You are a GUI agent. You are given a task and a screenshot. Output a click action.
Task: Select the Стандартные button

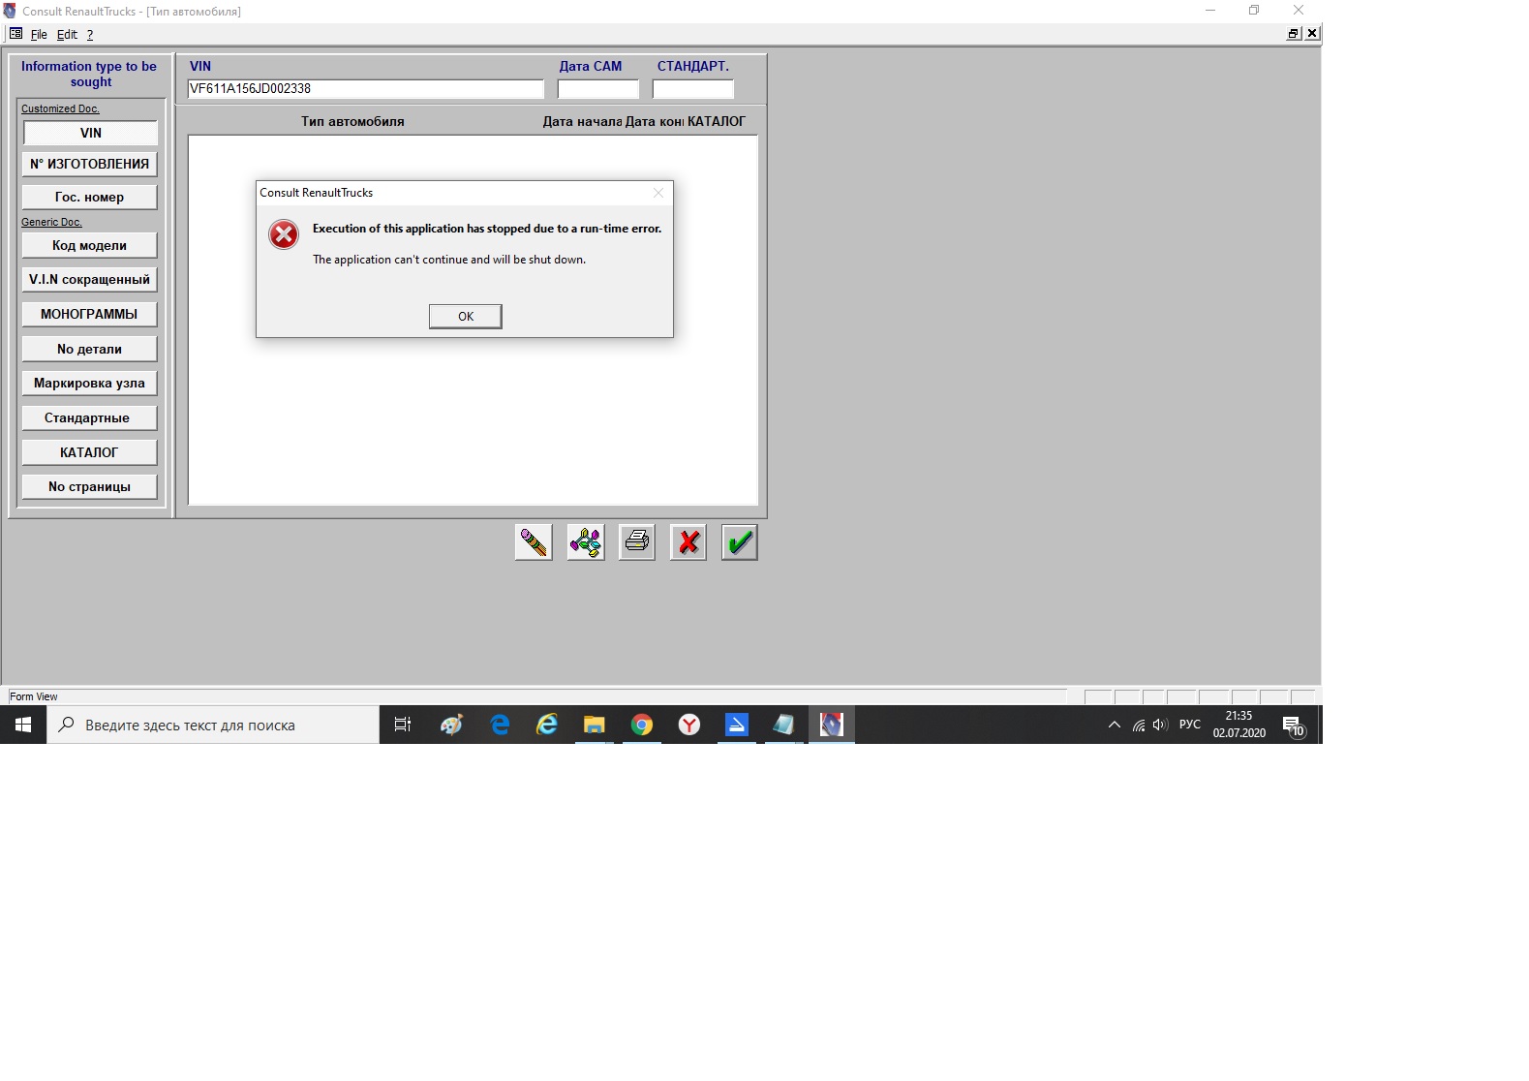tap(90, 417)
